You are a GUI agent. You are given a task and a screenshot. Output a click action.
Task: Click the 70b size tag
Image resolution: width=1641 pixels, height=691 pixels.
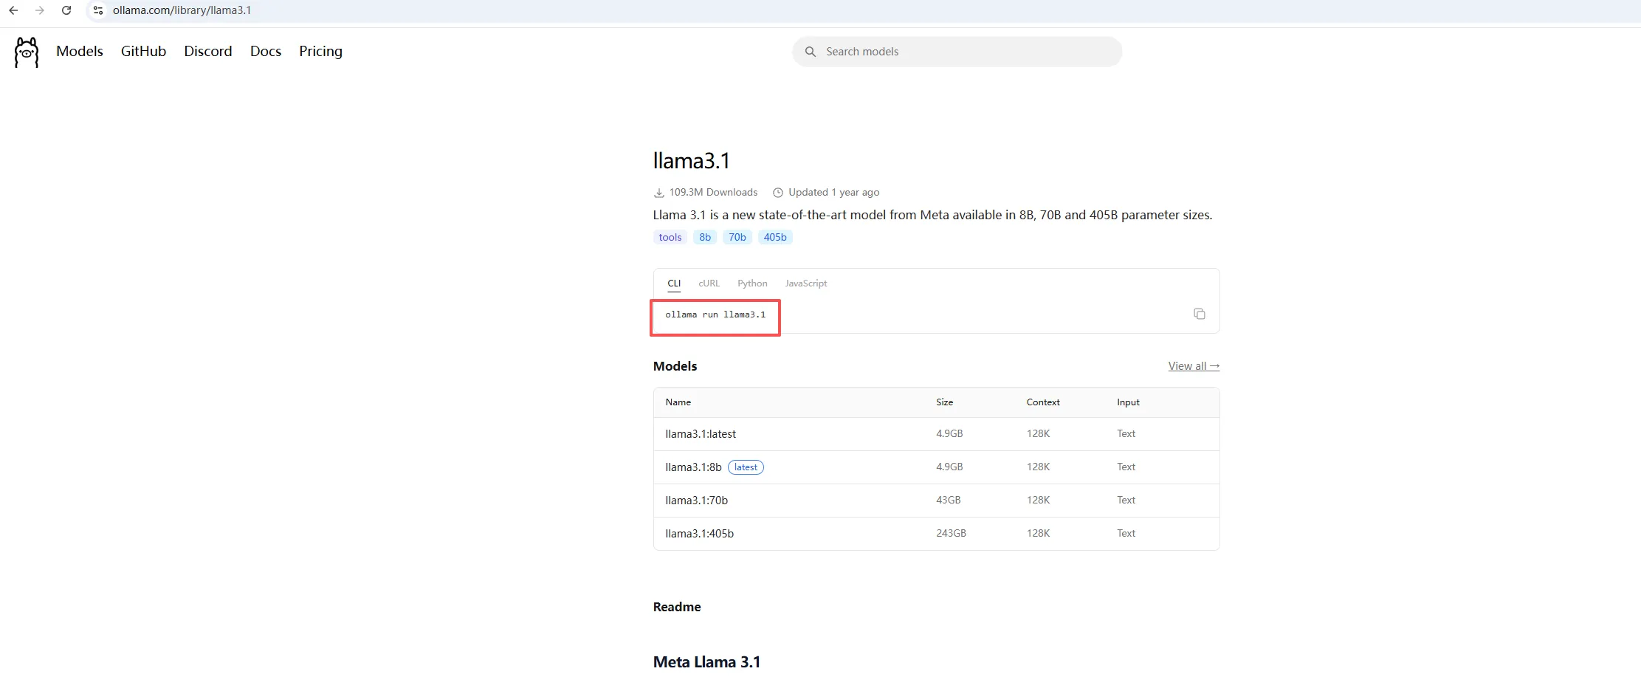coord(737,237)
